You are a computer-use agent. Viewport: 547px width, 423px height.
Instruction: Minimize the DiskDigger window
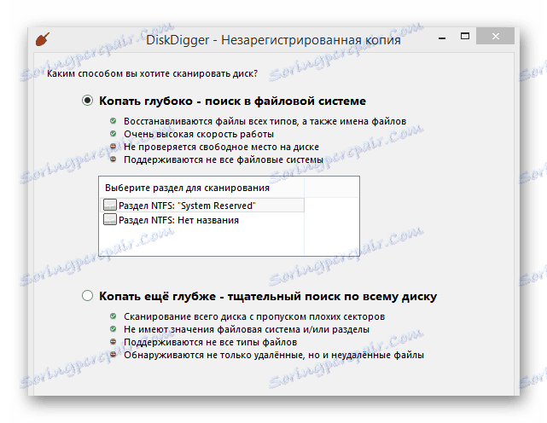tap(442, 37)
